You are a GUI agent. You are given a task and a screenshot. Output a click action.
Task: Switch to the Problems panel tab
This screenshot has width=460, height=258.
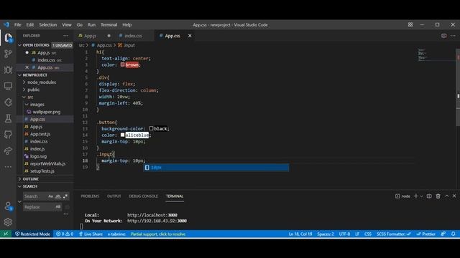[x=90, y=196]
